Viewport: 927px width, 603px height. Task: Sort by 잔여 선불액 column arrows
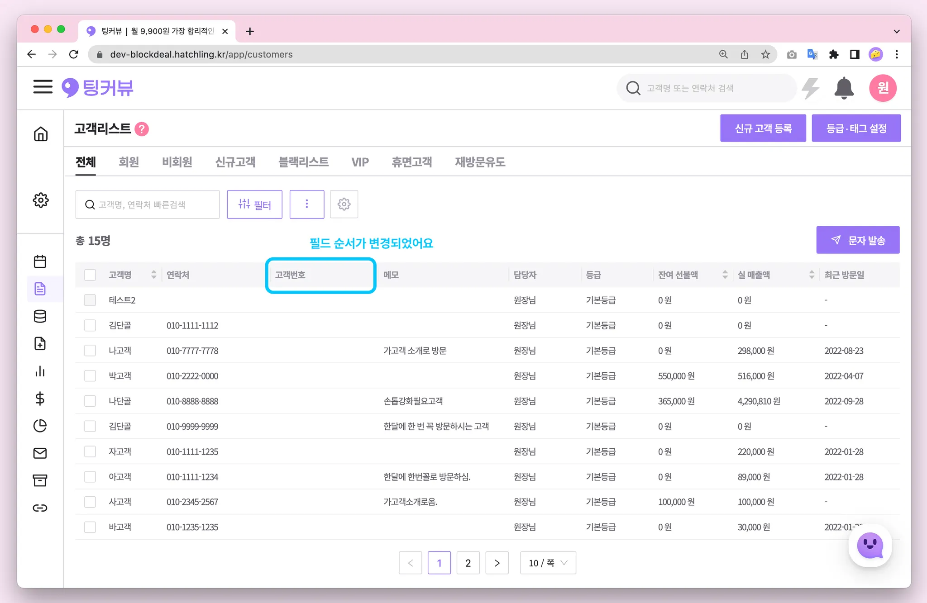pos(725,275)
